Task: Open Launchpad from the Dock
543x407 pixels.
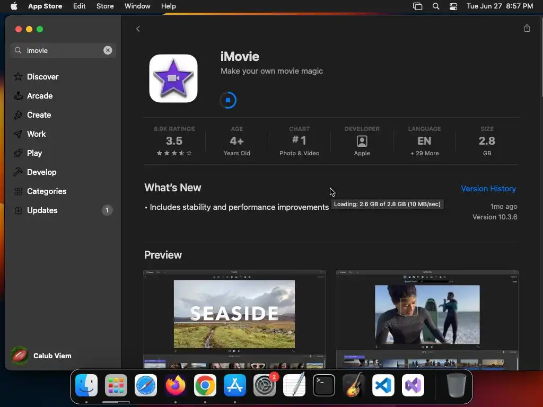Action: pyautogui.click(x=116, y=385)
